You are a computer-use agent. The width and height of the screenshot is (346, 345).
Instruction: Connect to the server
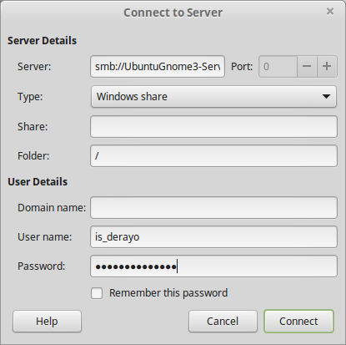click(298, 322)
